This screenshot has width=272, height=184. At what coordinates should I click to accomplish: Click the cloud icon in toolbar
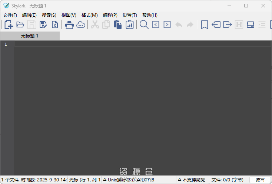click(x=81, y=25)
